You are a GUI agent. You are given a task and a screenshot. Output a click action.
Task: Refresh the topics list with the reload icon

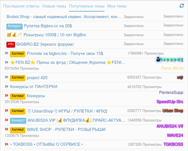point(182,6)
